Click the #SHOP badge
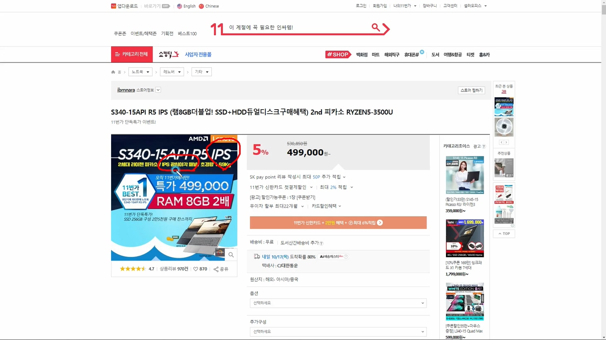Viewport: 606px width, 340px height. (338, 55)
